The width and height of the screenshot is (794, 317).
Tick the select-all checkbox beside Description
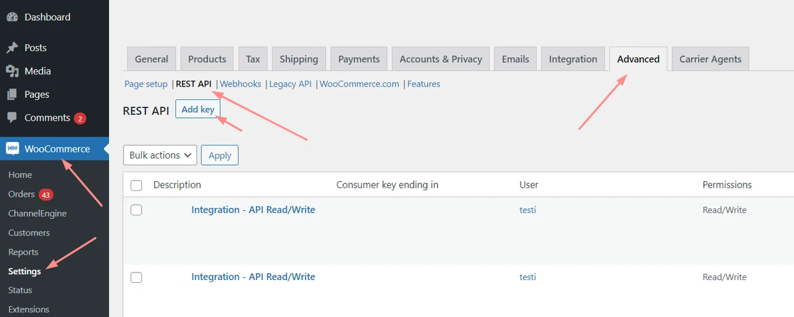coord(136,185)
